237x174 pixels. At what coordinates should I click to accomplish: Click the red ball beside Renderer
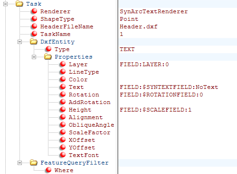(34, 11)
